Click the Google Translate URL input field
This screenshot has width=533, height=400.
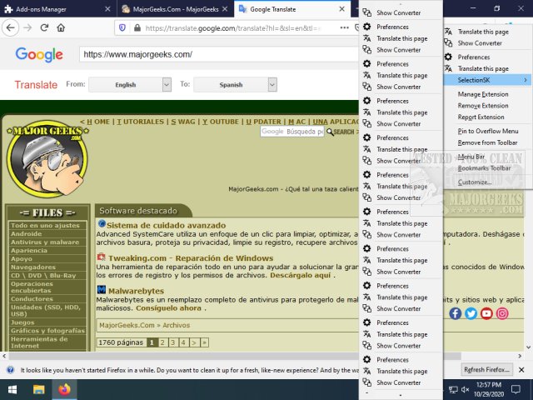coord(217,54)
